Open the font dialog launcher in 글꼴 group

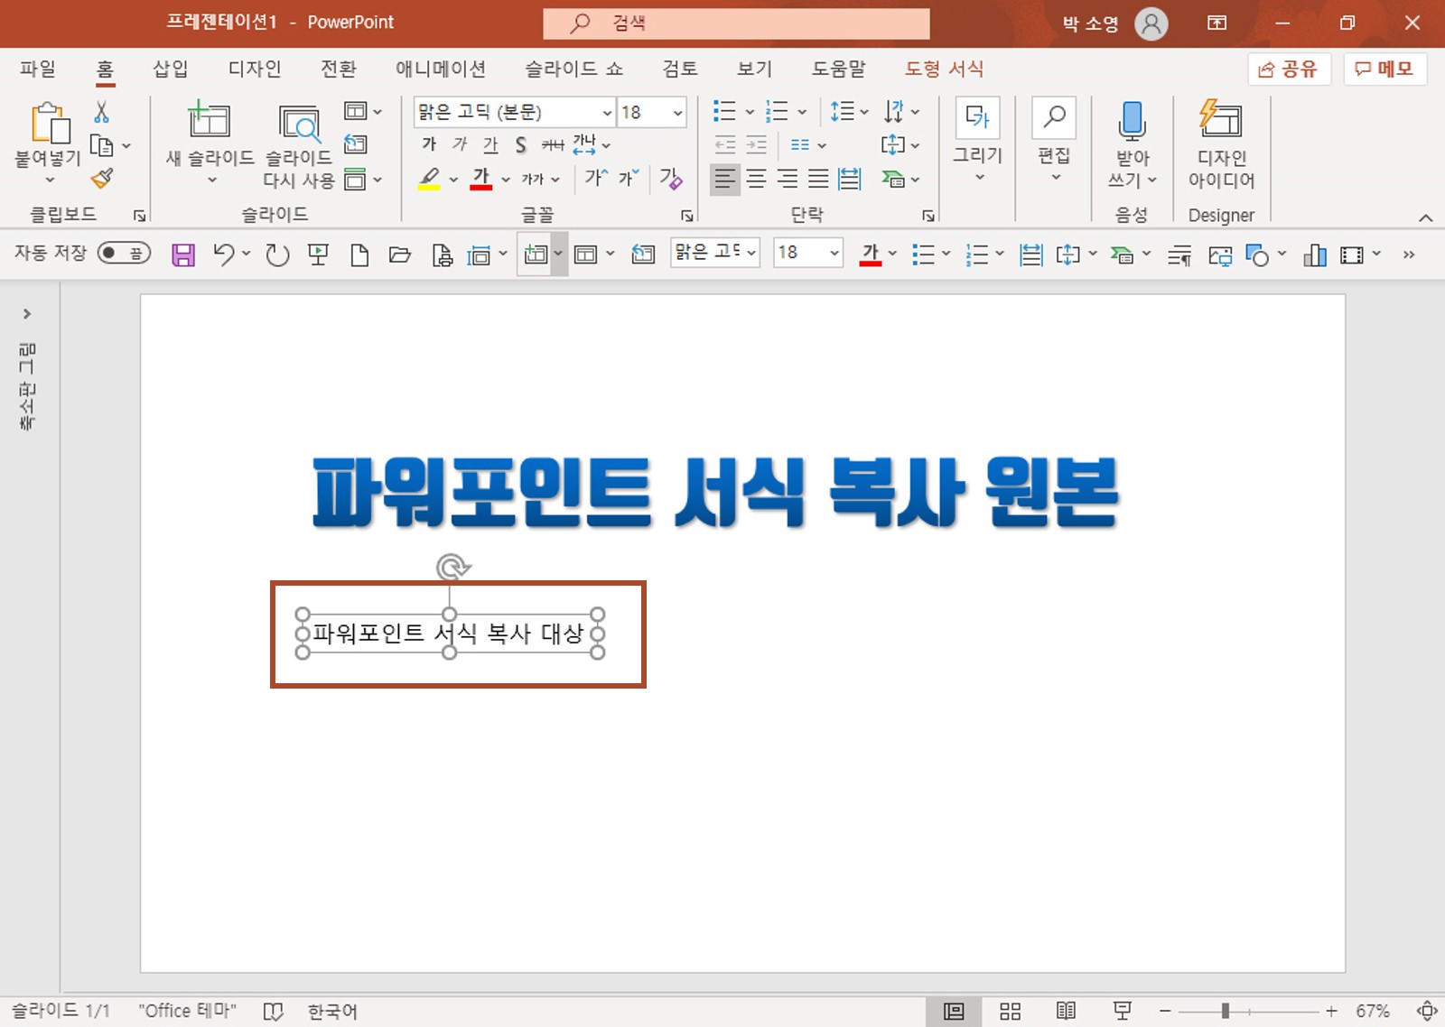click(x=687, y=216)
